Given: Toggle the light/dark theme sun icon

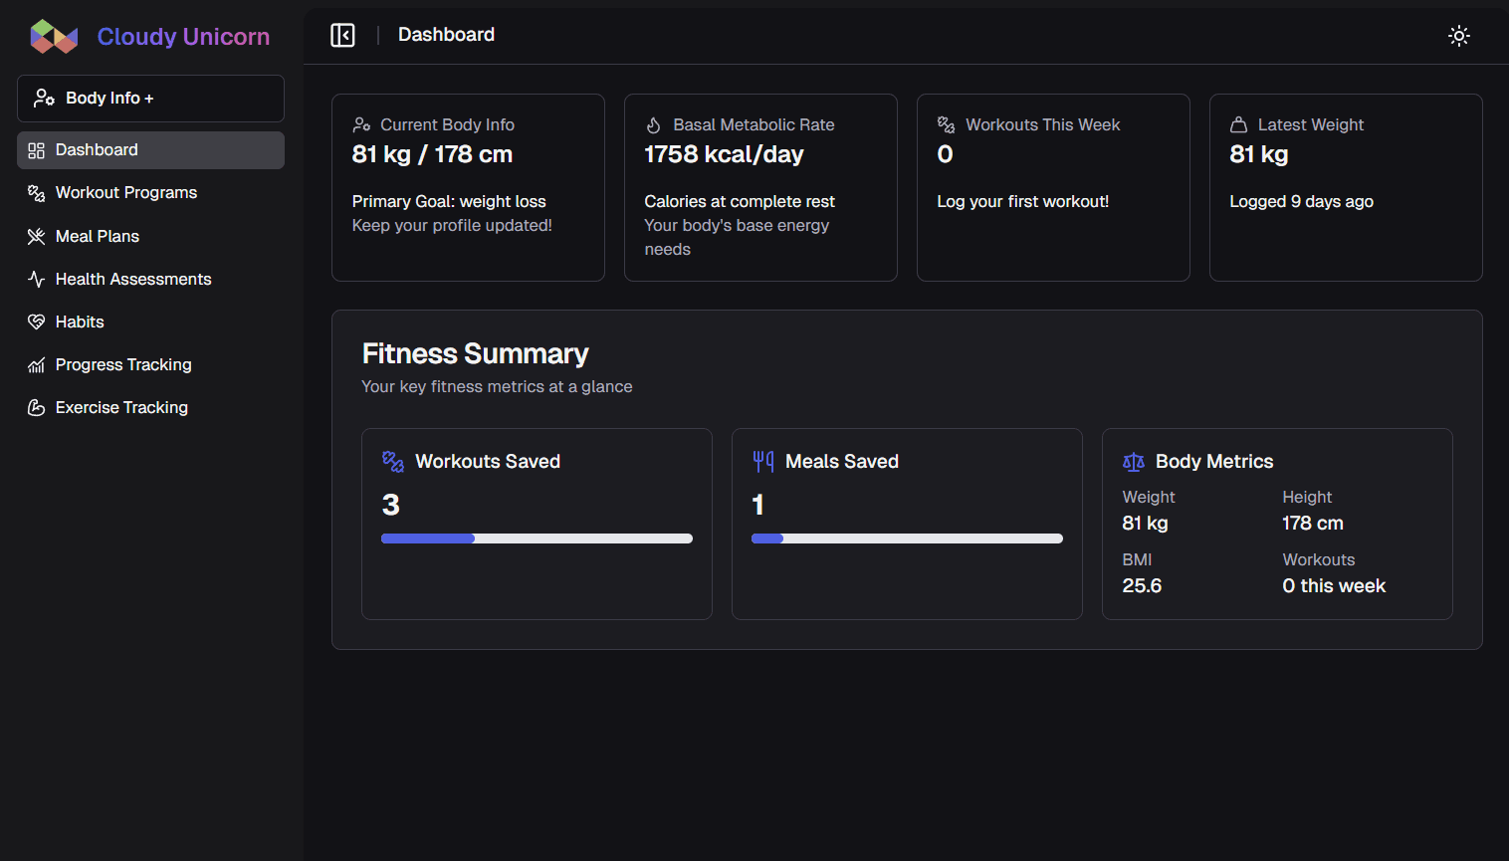Looking at the screenshot, I should click(1458, 36).
